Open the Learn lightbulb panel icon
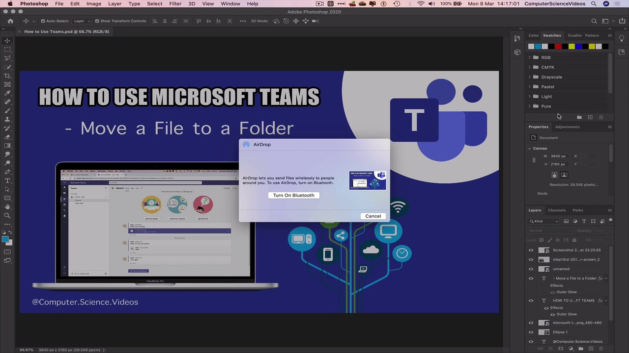 point(622,38)
